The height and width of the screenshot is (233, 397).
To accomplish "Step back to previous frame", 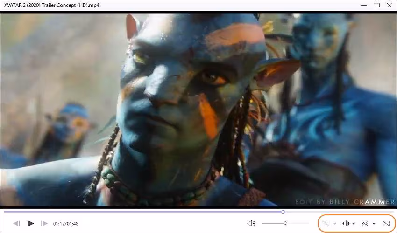I will point(16,223).
